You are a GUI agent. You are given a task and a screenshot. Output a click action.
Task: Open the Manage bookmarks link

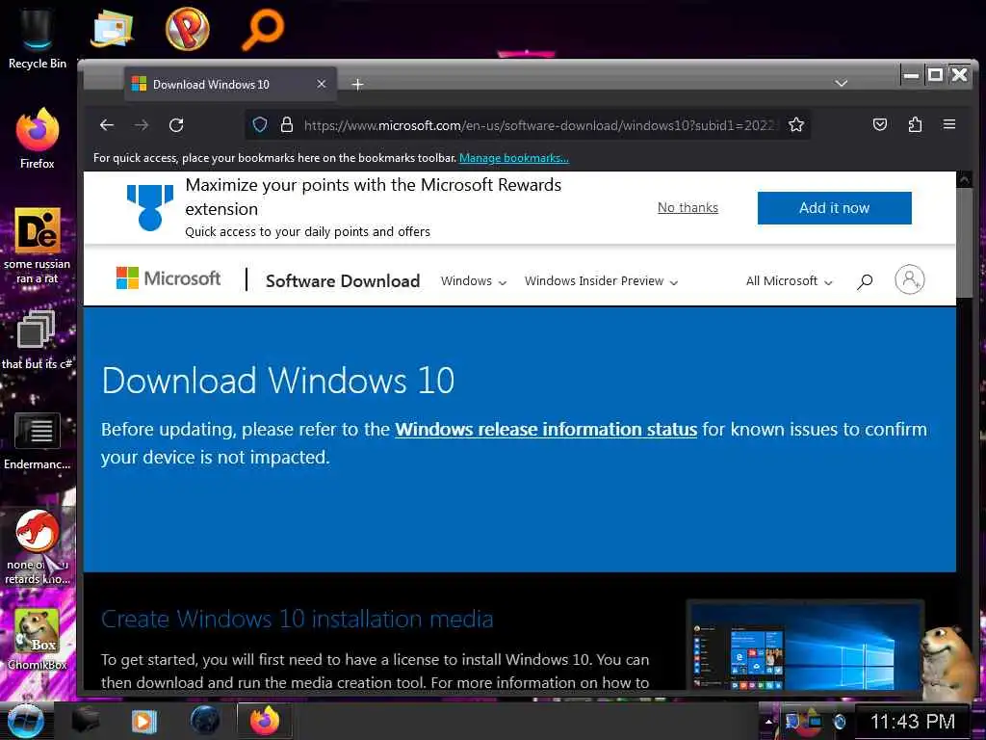tap(514, 158)
